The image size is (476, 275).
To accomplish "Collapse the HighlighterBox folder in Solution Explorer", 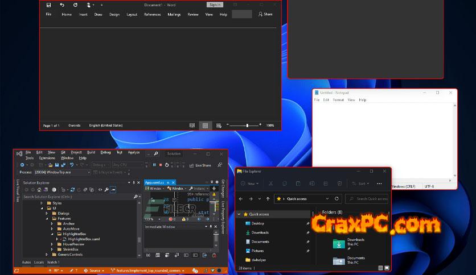I will [x=51, y=234].
